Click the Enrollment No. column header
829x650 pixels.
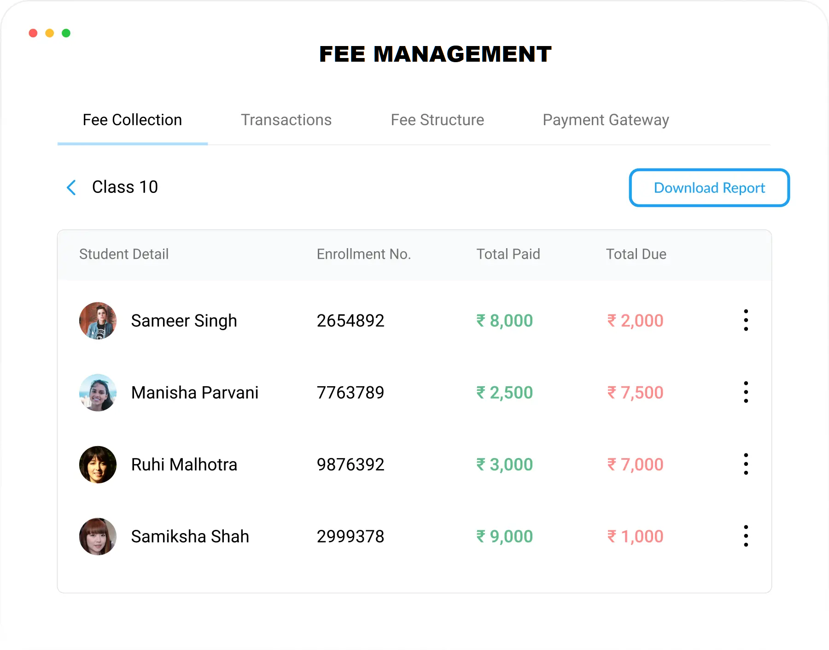click(x=363, y=254)
